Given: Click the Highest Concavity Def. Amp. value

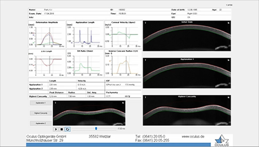Looking at the screenshot, I should pyautogui.click(x=91, y=96).
